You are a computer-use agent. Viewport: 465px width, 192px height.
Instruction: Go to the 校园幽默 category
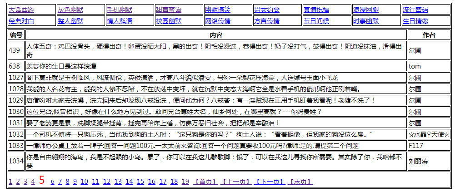pos(168,20)
